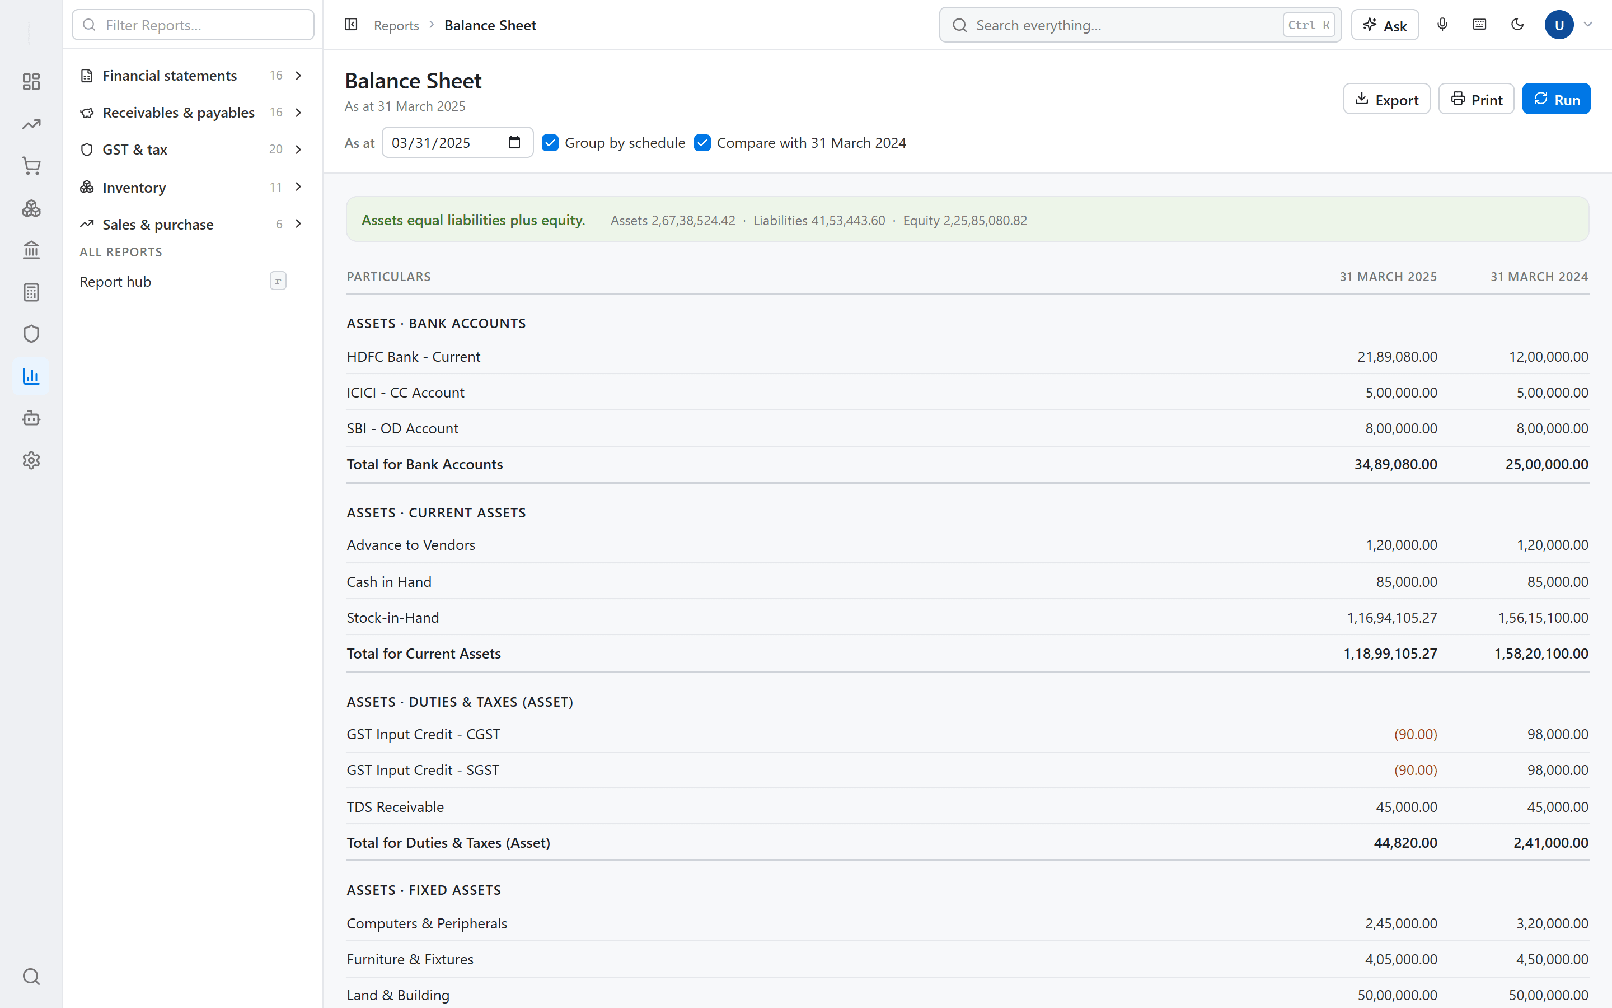1612x1008 pixels.
Task: Open the user avatar U
Action: [1559, 25]
